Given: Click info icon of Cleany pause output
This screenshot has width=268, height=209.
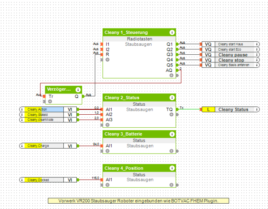Looking at the screenshot, I should 257,55.
